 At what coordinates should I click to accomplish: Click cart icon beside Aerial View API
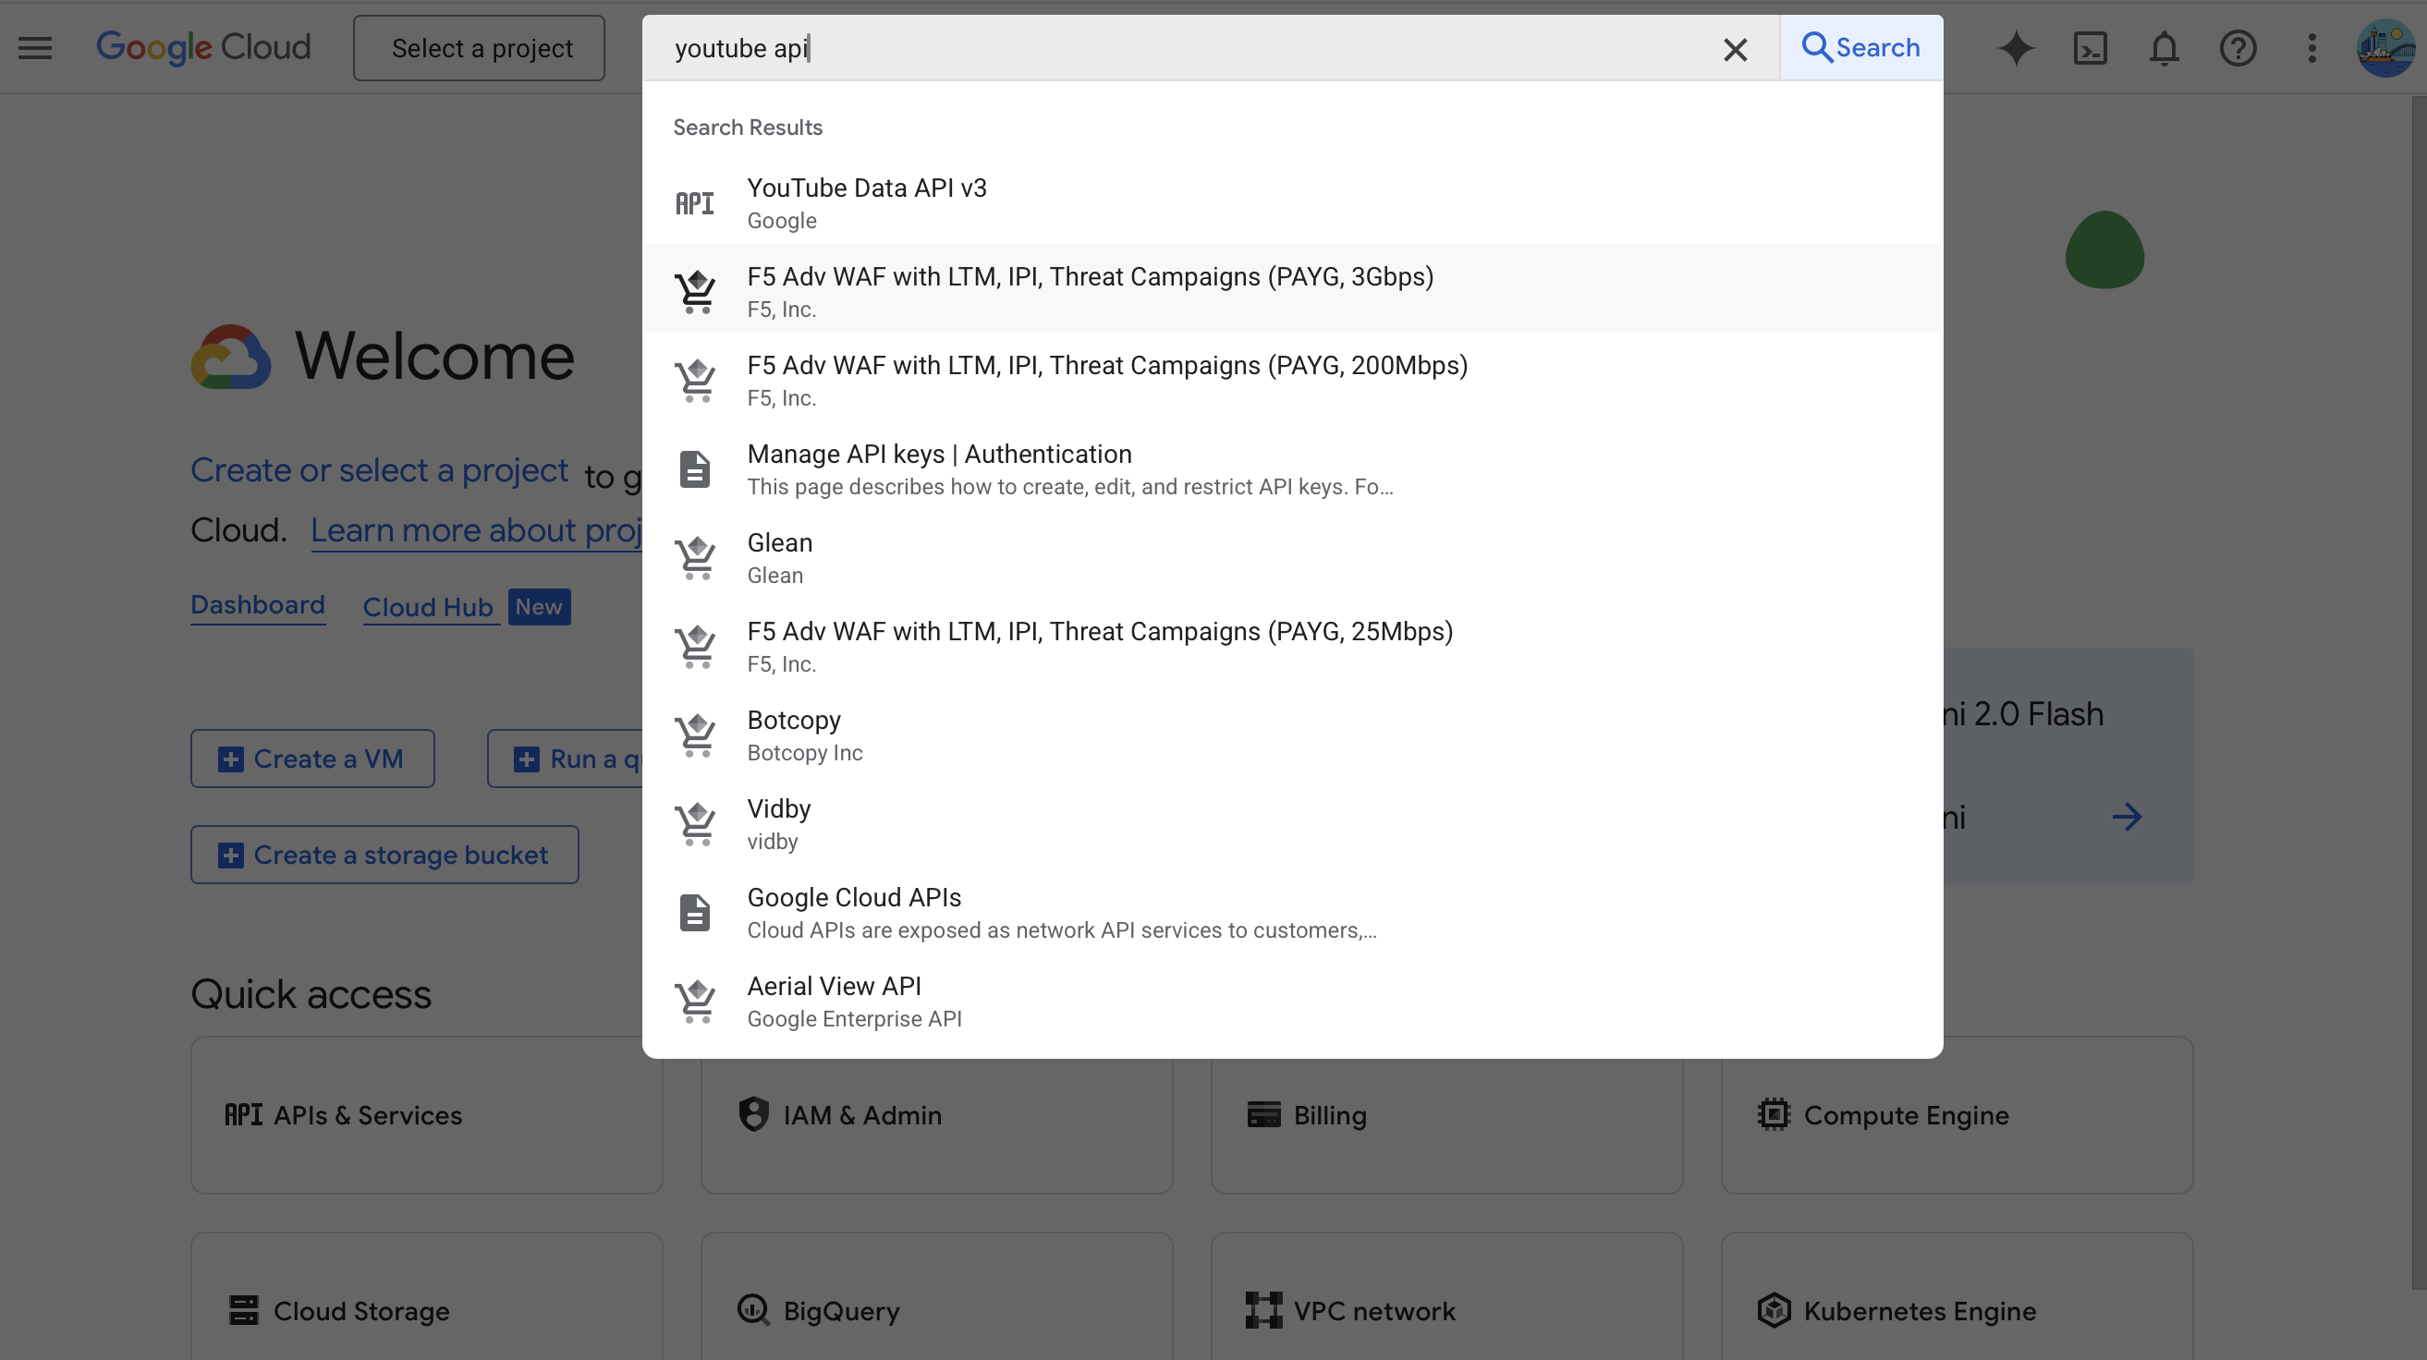(x=695, y=1001)
